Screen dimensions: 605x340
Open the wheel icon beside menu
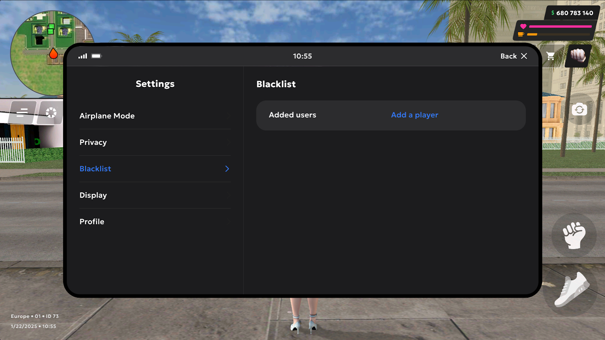[x=51, y=113]
